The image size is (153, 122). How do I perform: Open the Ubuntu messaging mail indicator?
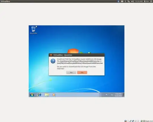(122, 1)
